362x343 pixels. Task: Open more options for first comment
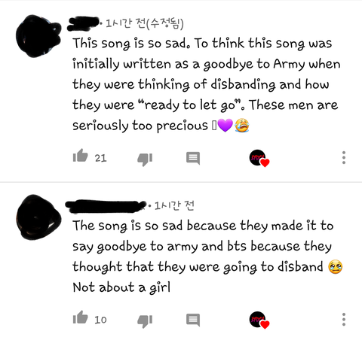pyautogui.click(x=344, y=158)
